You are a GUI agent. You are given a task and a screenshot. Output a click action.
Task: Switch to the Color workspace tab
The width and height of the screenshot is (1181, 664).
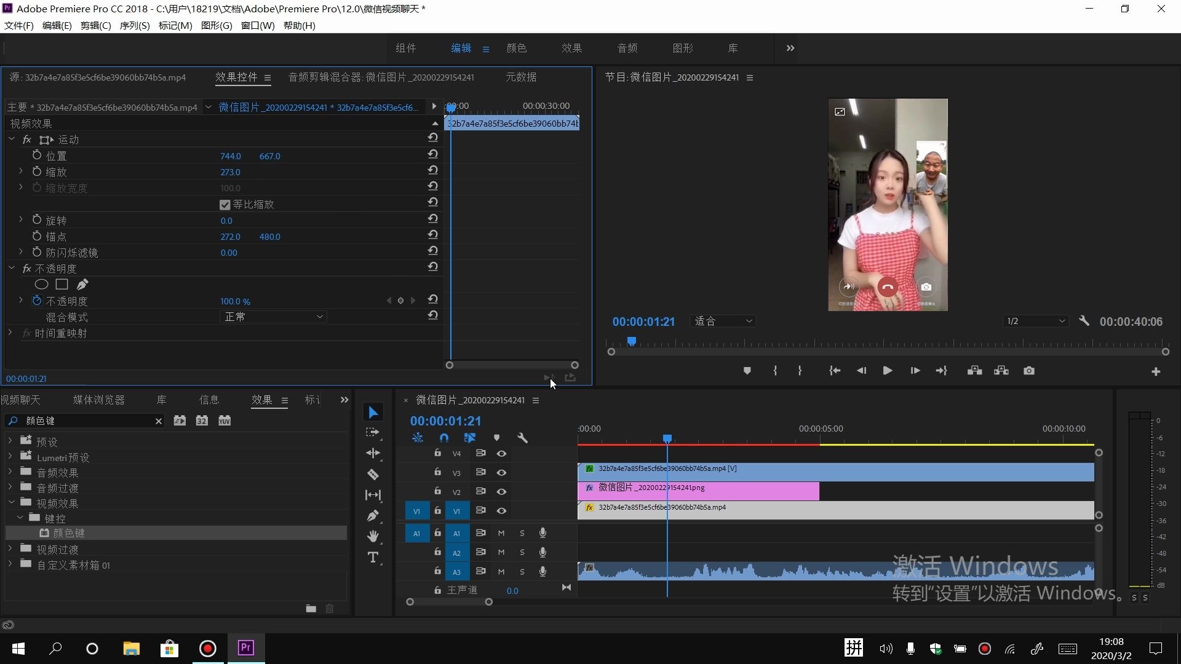pos(516,48)
